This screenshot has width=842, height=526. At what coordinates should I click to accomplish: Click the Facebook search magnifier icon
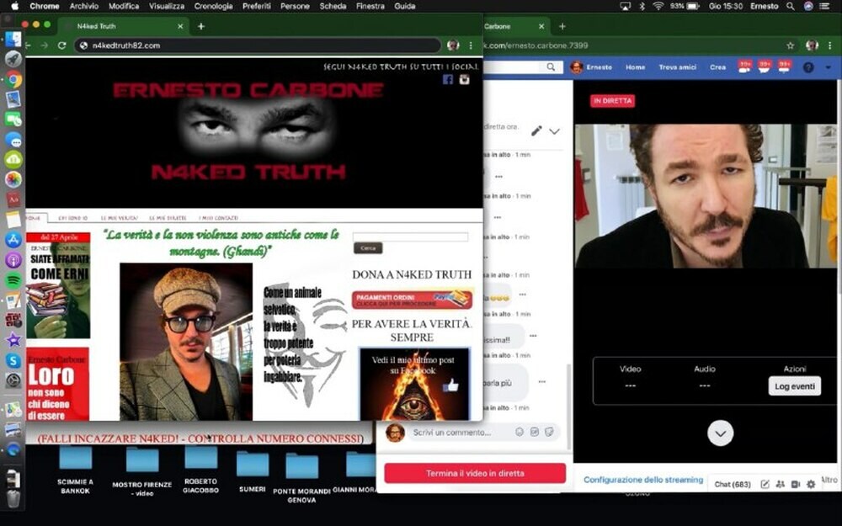point(551,67)
